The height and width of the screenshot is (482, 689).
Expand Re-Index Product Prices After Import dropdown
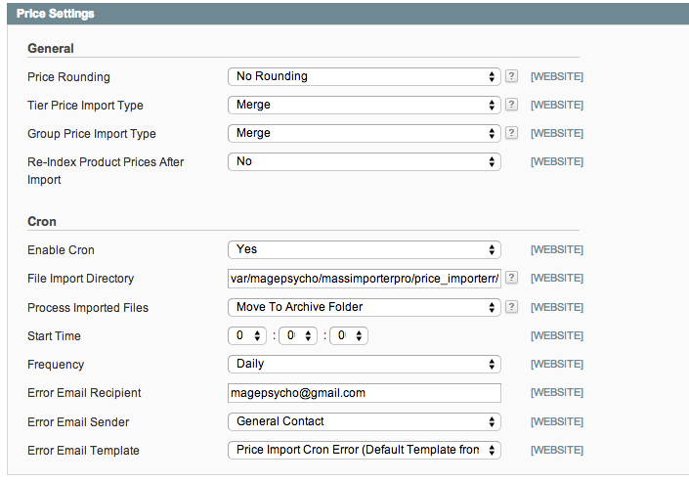tap(364, 161)
